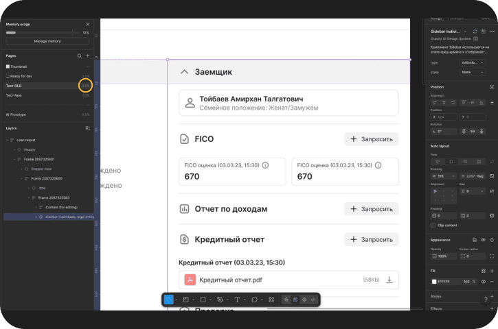Screen dimensions: 498x329
Task: Select the Content (for editing) layer
Action: (61, 207)
